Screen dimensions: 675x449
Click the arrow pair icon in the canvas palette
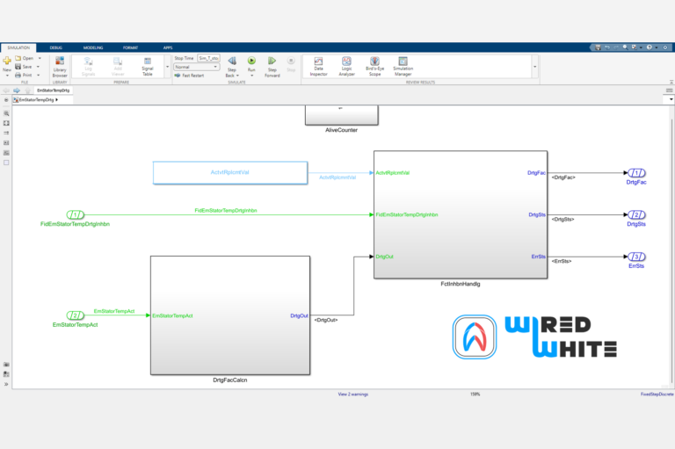pyautogui.click(x=6, y=133)
